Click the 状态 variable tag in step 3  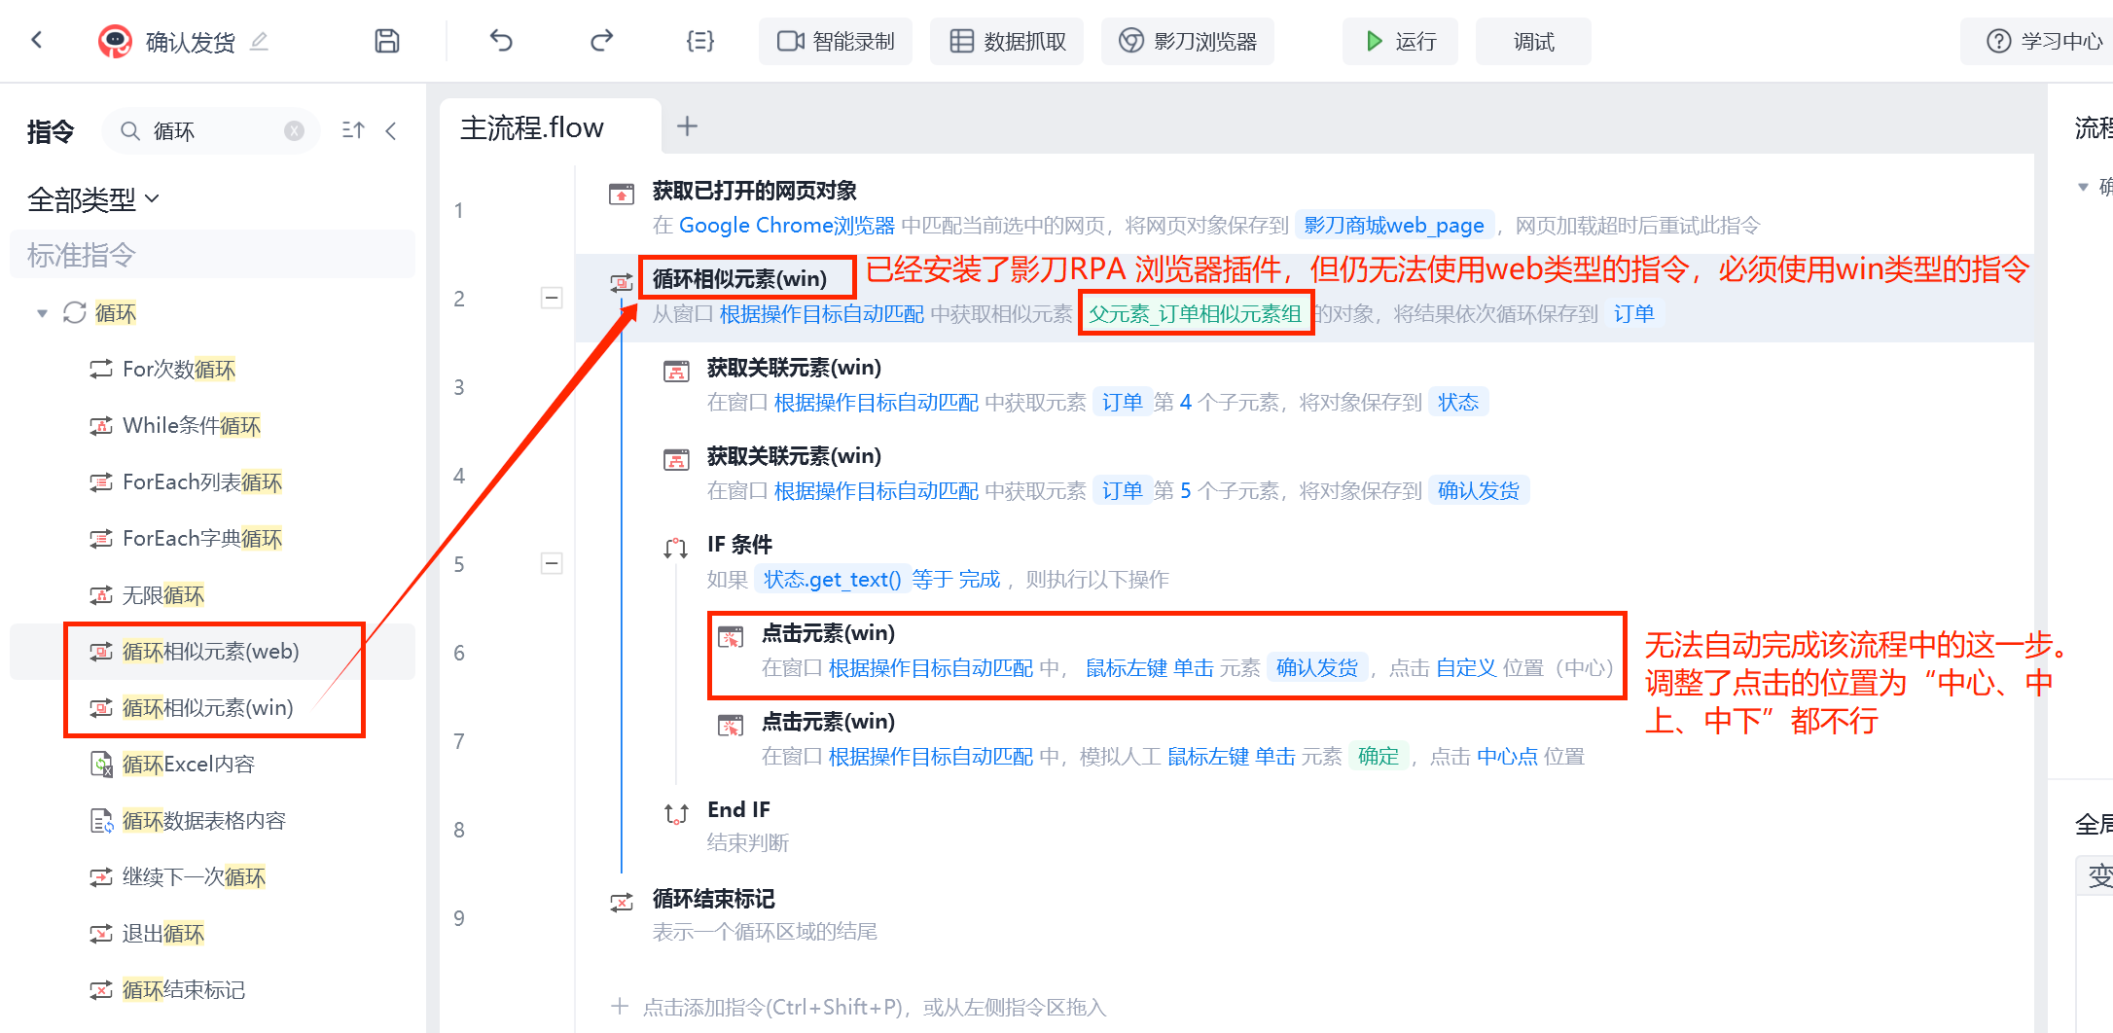[1458, 403]
